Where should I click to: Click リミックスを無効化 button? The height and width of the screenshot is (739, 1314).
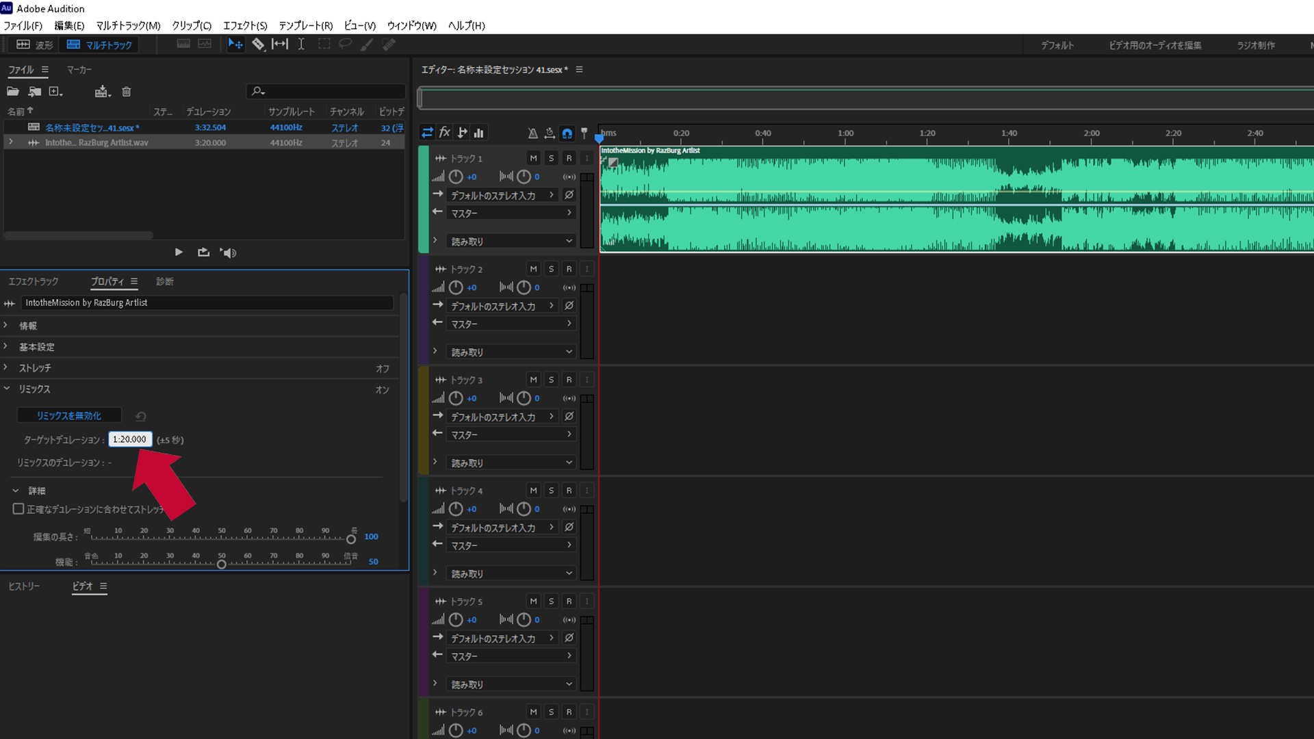69,415
